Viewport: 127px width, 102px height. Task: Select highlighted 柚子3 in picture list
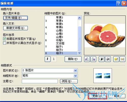61,53
